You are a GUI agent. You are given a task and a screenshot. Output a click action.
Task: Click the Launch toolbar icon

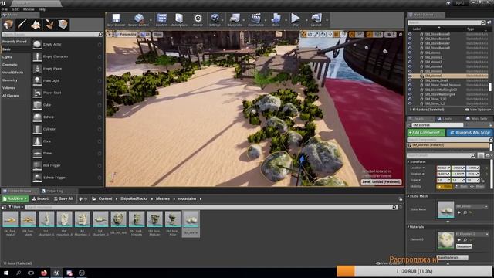[316, 19]
